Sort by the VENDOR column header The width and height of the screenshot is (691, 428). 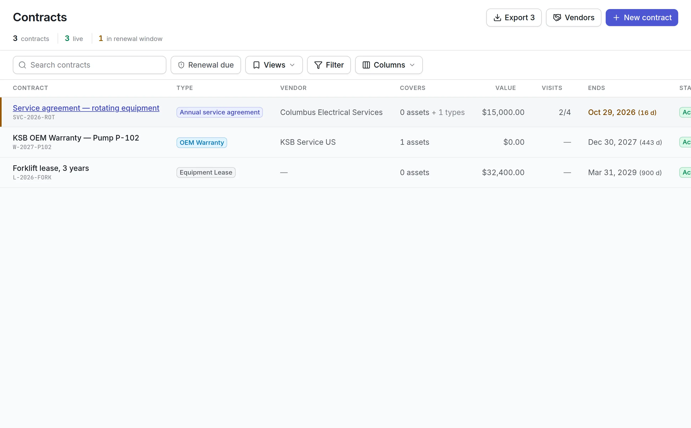[x=293, y=88]
